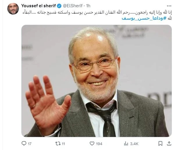Open Youssef el sherif's profile picture

[x=13, y=9]
